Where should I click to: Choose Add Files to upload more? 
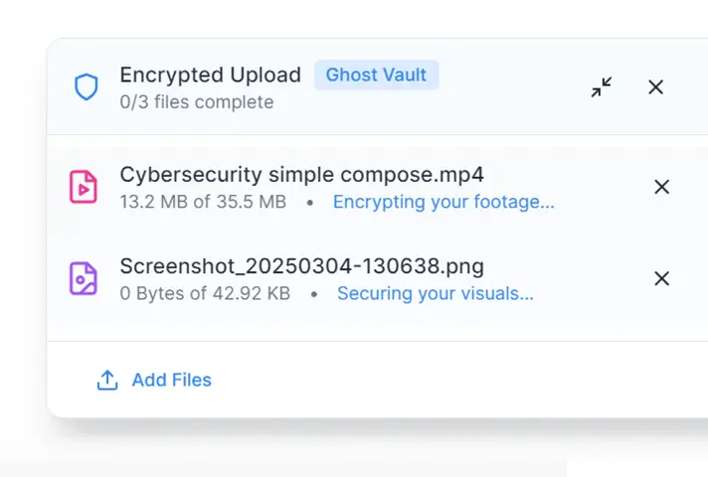pyautogui.click(x=172, y=380)
